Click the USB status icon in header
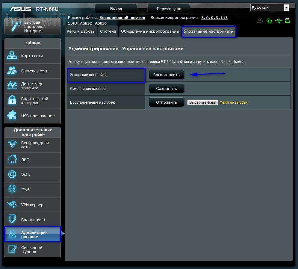298x269 pixels. coord(278,21)
